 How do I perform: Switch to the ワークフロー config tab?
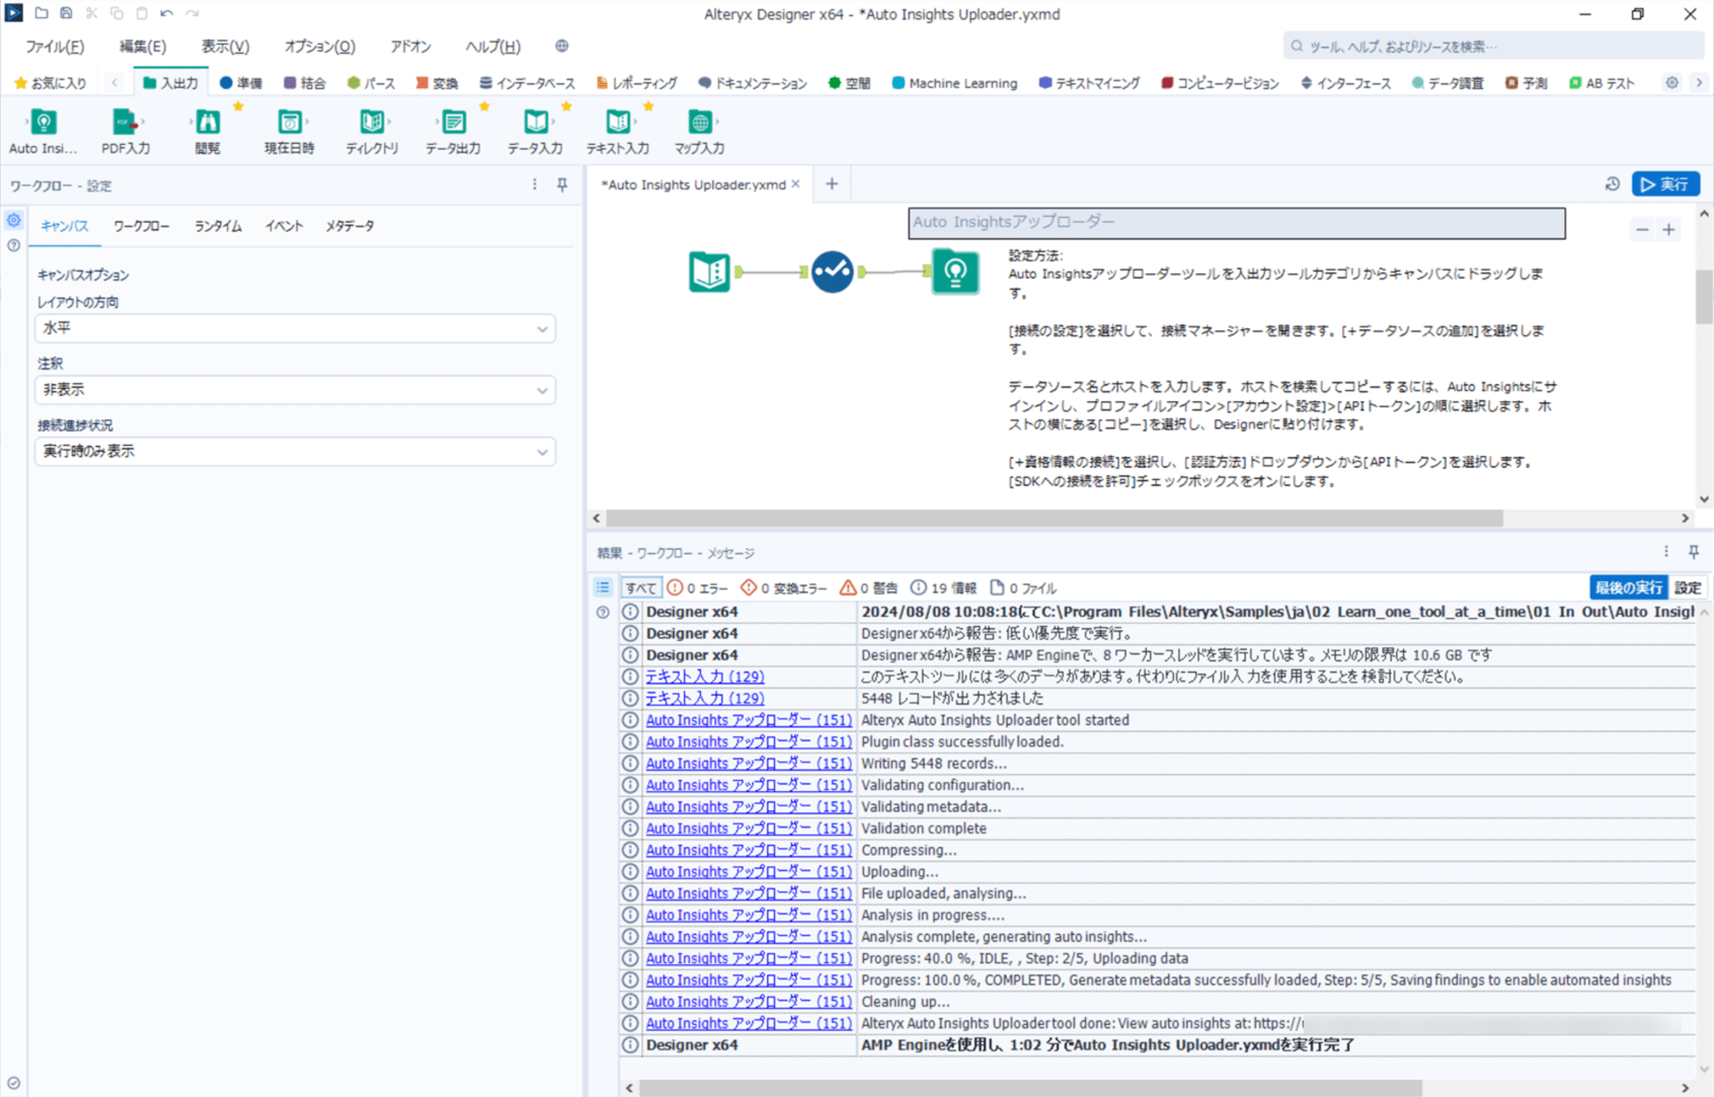tap(141, 226)
